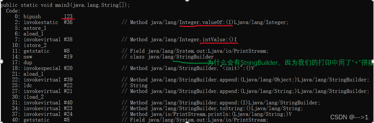Click "invokevirtual" at offset 34
374x123 pixels.
click(x=42, y=109)
